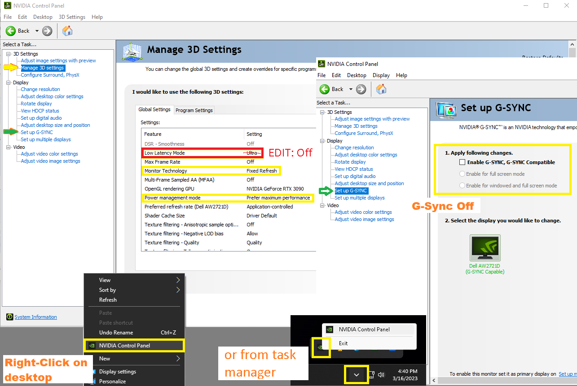Image resolution: width=577 pixels, height=386 pixels.
Task: Collapse Display tree node in Manage 3D Settings window
Action: [x=8, y=82]
